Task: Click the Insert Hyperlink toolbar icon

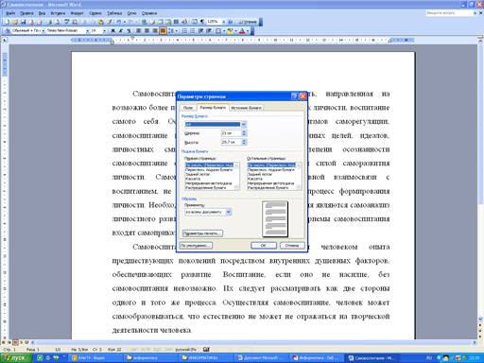Action: 144,22
